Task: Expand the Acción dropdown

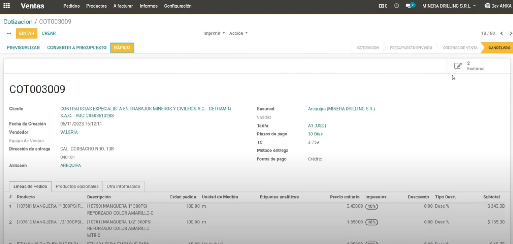Action: (238, 34)
